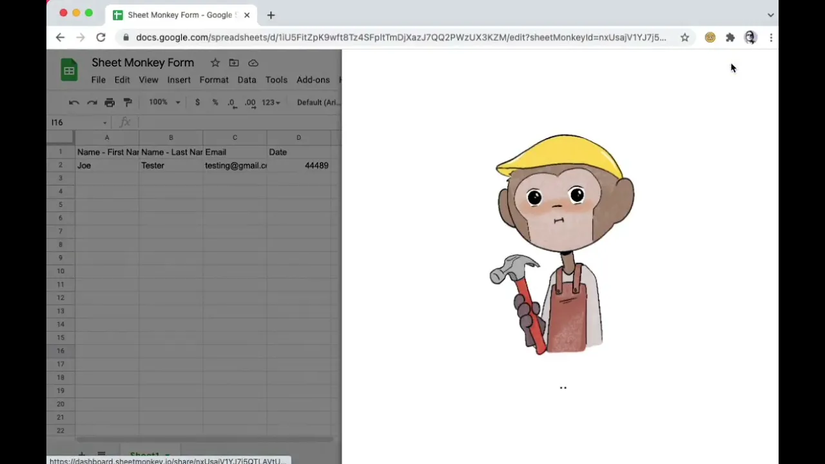This screenshot has height=464, width=825.
Task: Click cell containing 'Tester'
Action: pyautogui.click(x=171, y=166)
